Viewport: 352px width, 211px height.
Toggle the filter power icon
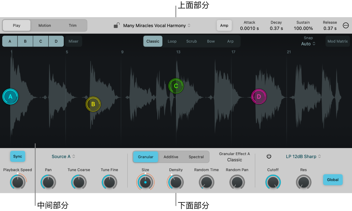point(269,156)
